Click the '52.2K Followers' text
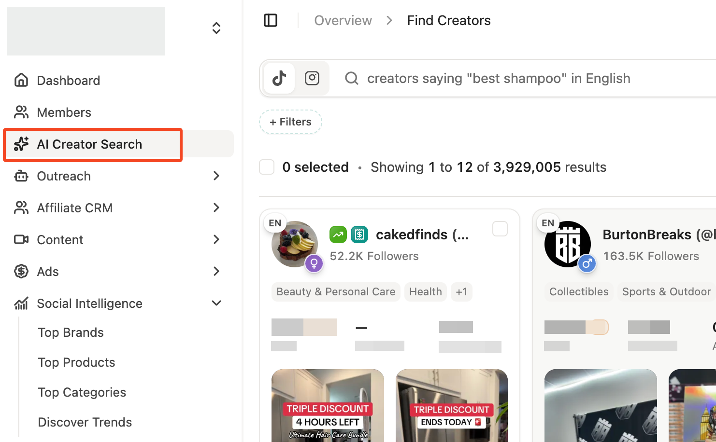Viewport: 716px width, 442px height. pyautogui.click(x=374, y=256)
